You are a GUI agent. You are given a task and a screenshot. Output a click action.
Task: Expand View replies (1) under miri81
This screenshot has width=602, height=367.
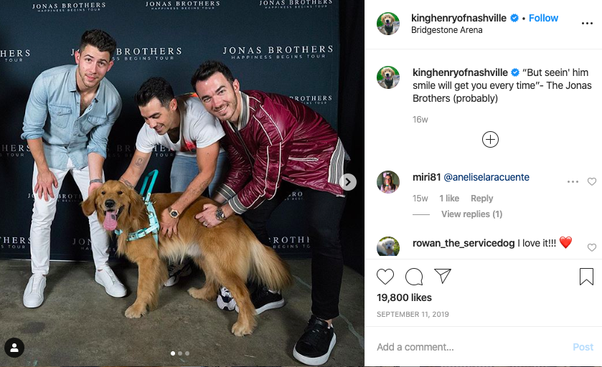[471, 214]
